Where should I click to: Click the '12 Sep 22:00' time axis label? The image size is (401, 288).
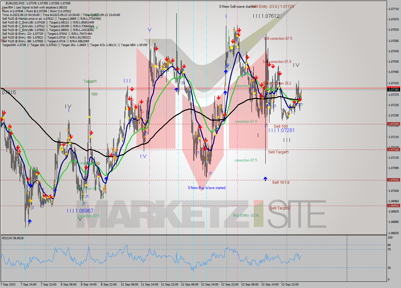[x=230, y=285]
